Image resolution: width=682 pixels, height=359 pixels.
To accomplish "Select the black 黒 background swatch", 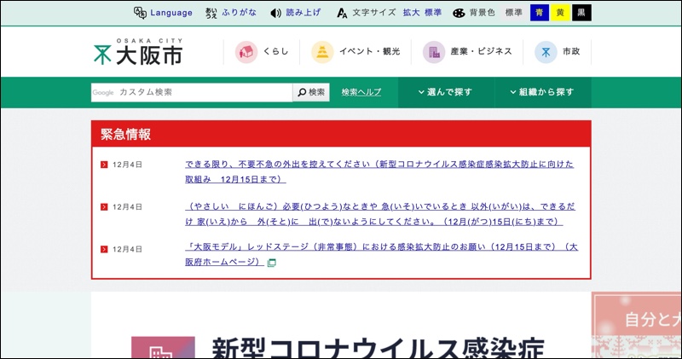I will [581, 13].
